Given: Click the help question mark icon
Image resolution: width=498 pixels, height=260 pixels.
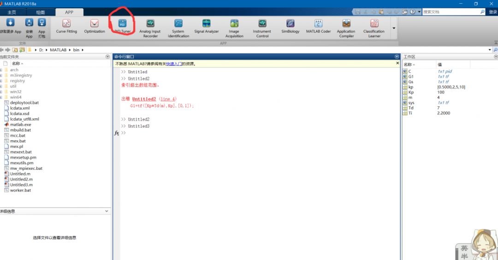Looking at the screenshot, I should [412, 12].
